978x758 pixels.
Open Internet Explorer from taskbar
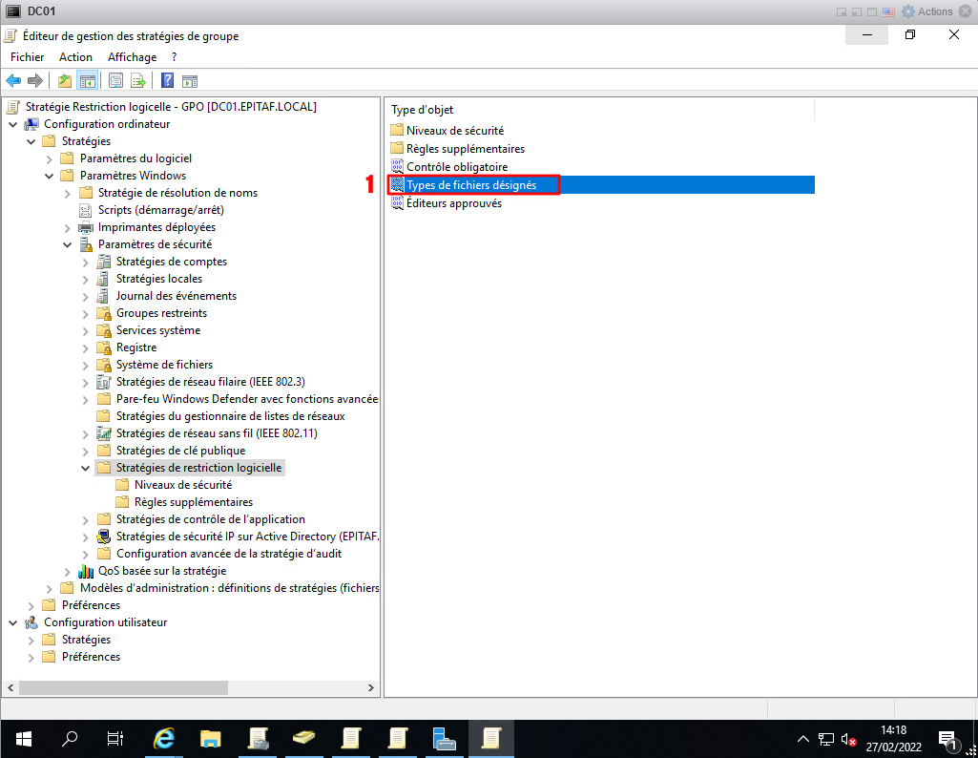pyautogui.click(x=164, y=738)
